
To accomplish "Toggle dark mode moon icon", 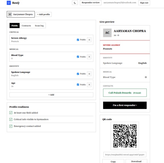I will click(75, 3).
